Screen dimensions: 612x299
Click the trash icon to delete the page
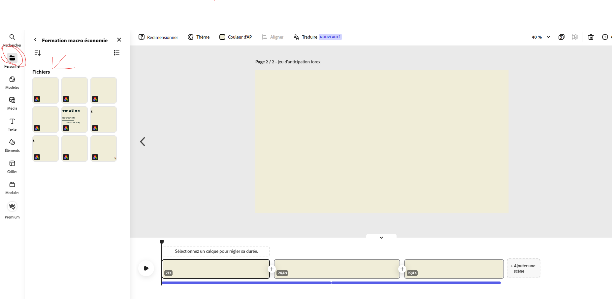click(591, 37)
